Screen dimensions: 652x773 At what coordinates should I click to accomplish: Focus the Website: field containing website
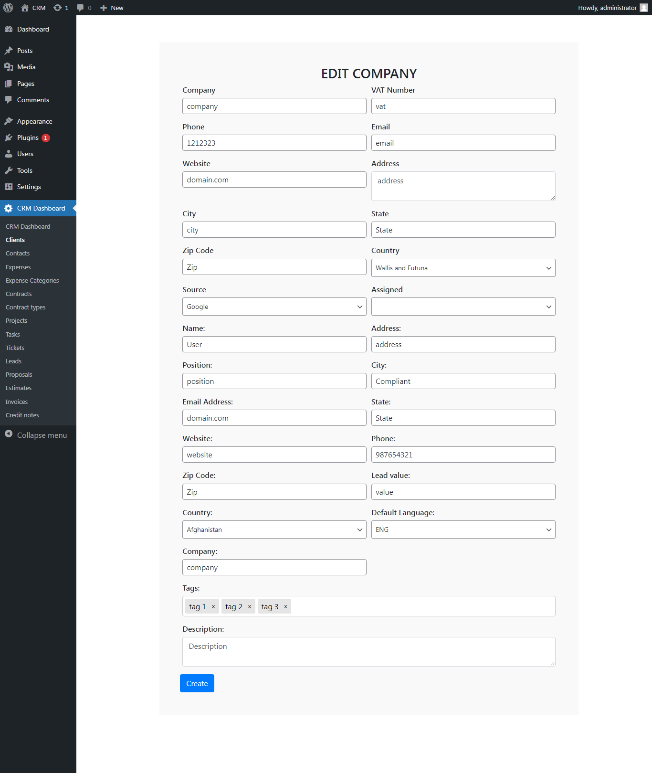(274, 455)
